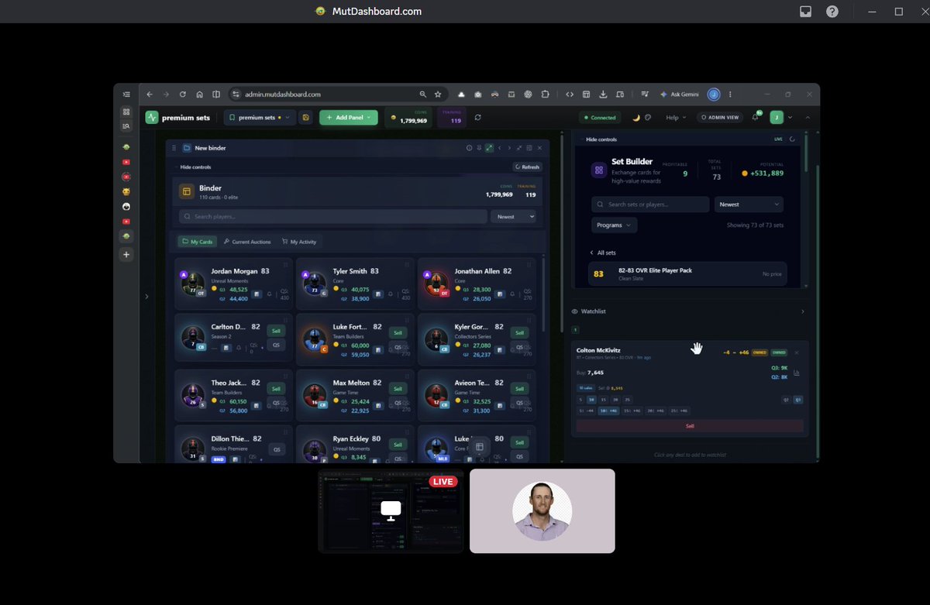Close the New binder panel
This screenshot has width=930, height=605.
point(539,148)
